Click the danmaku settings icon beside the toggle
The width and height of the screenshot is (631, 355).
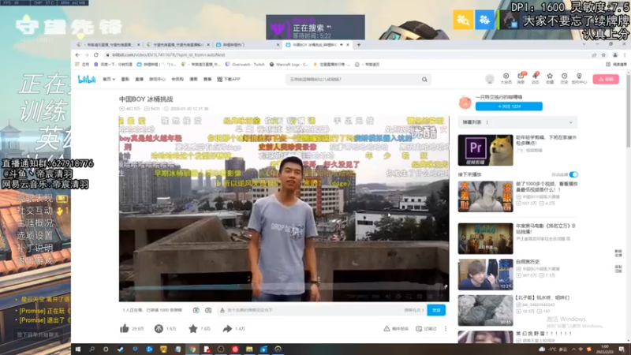click(x=208, y=310)
